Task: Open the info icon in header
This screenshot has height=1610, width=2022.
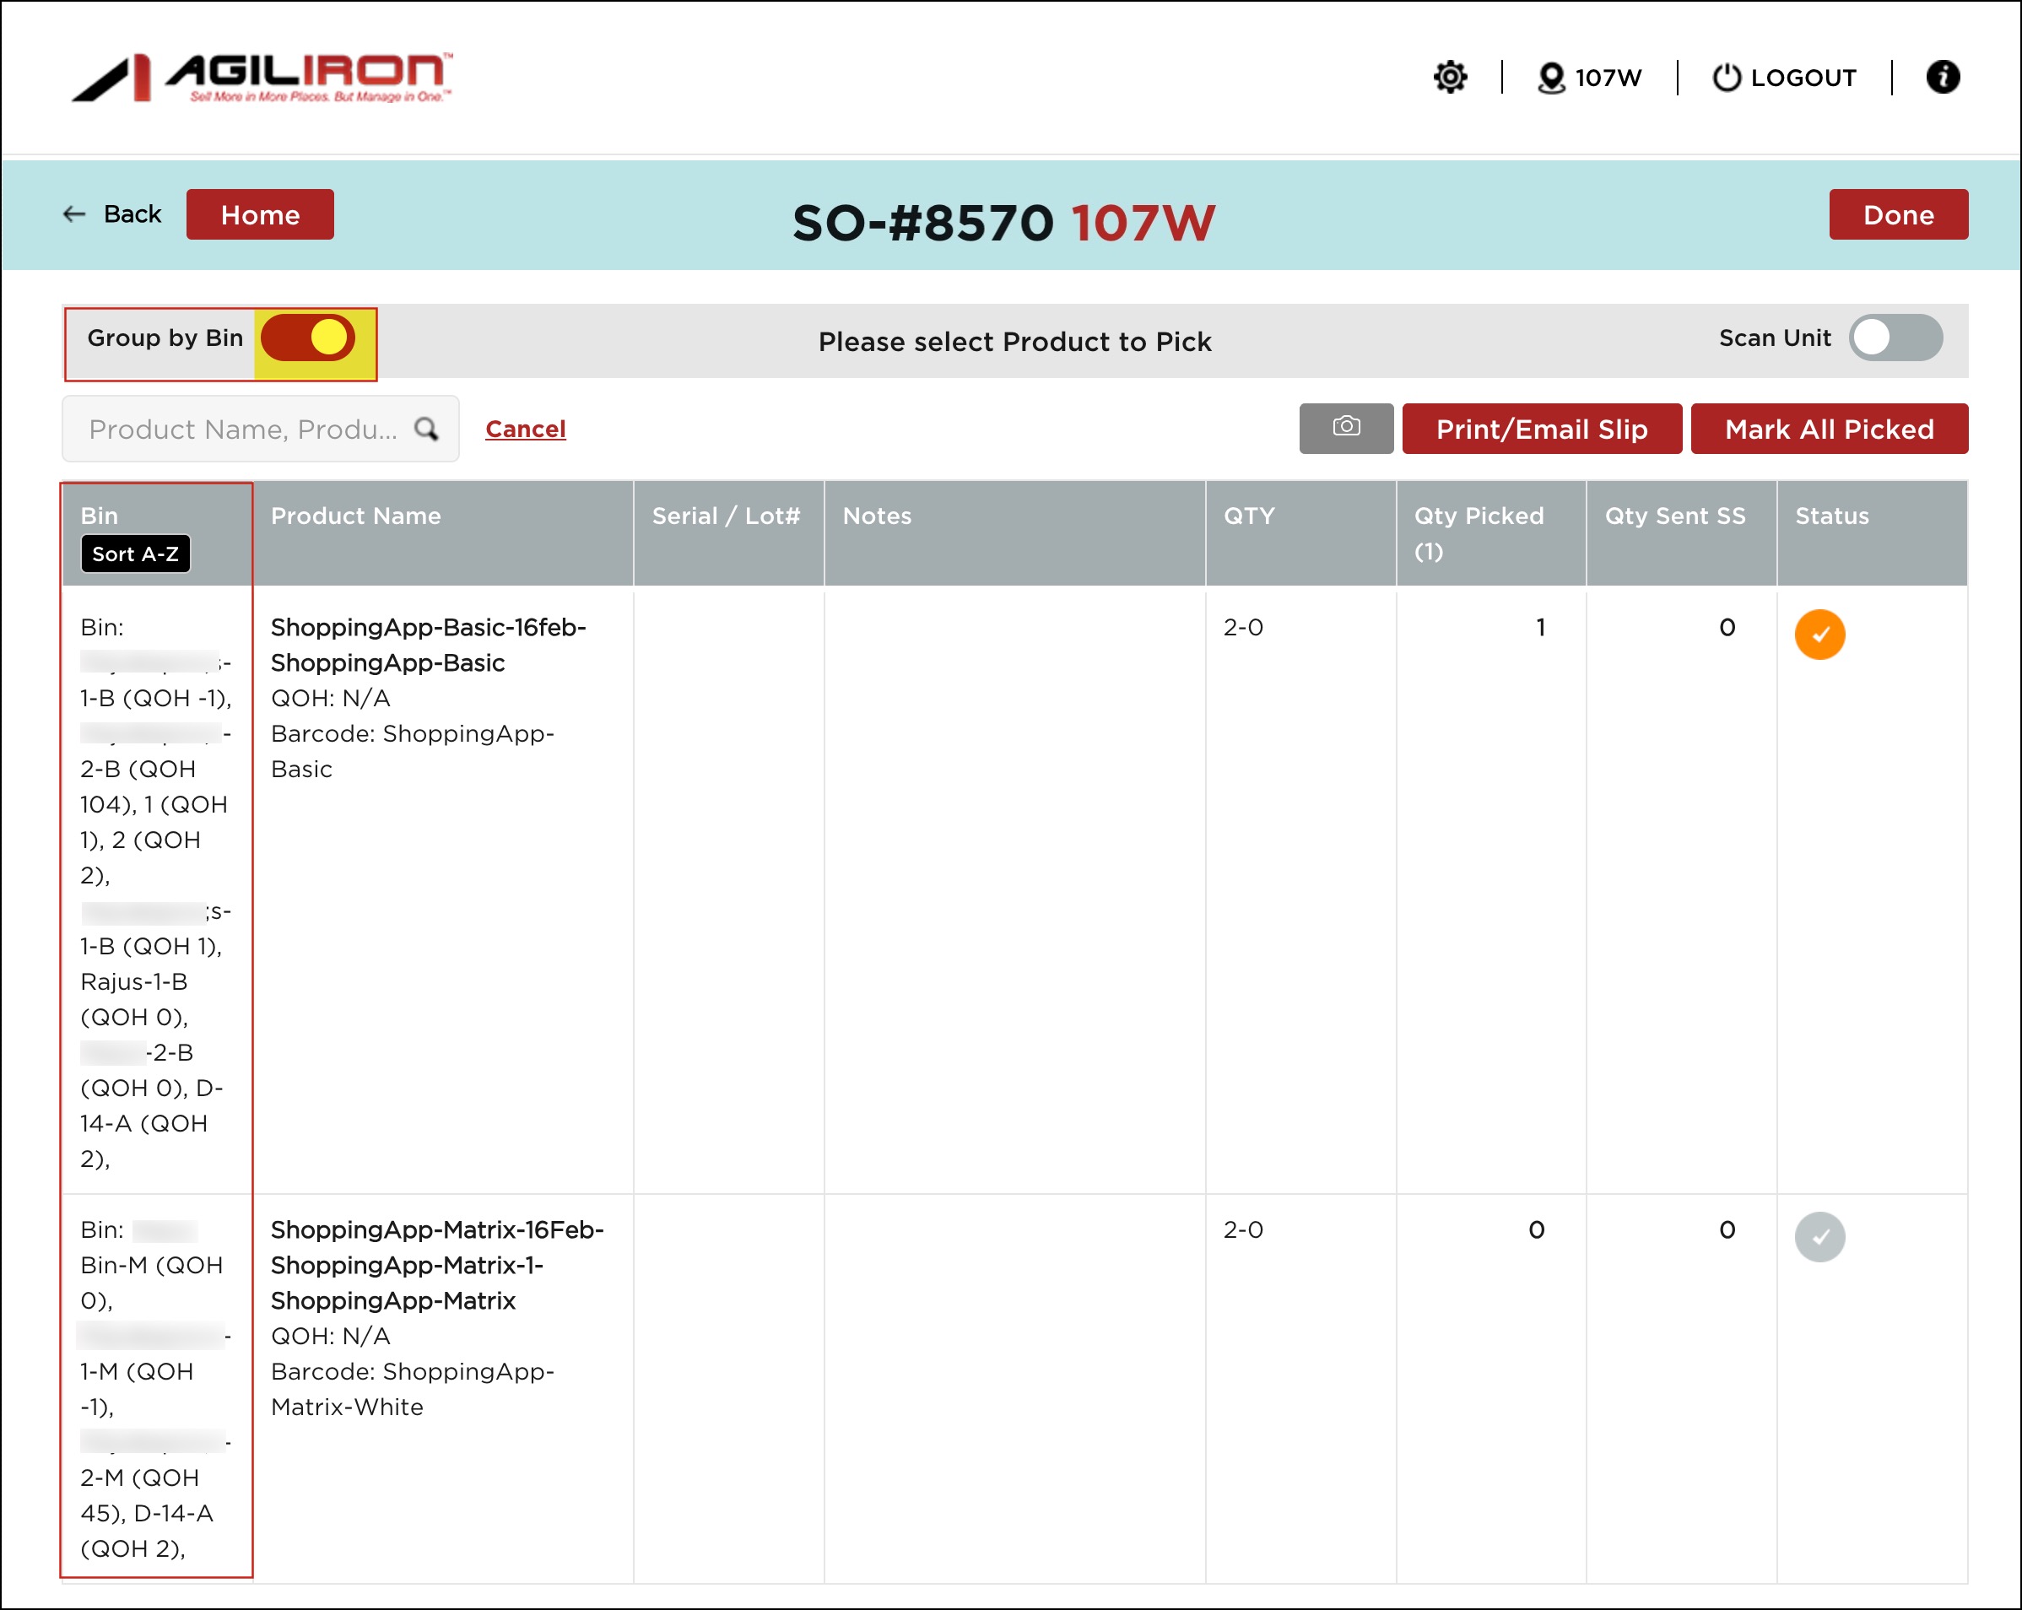Action: pos(1943,77)
